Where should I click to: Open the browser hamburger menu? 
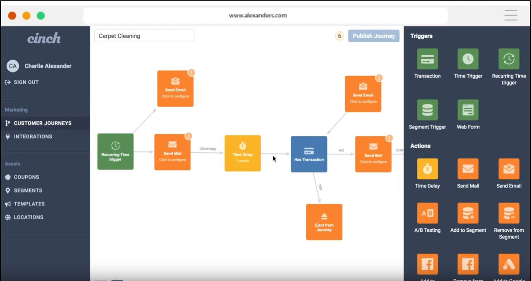[x=511, y=15]
